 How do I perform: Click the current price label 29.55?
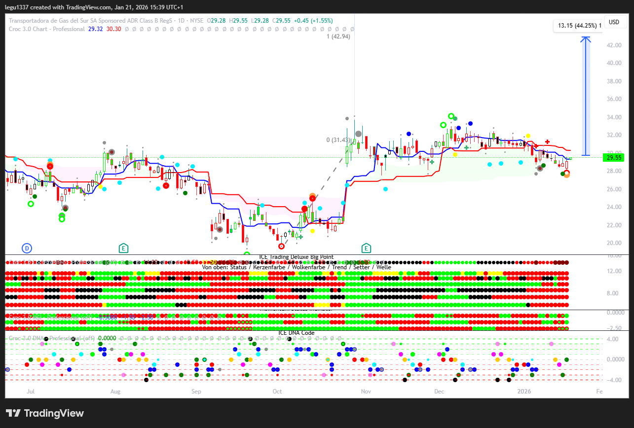point(614,158)
